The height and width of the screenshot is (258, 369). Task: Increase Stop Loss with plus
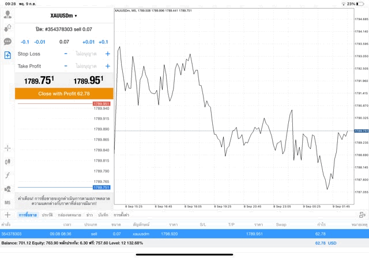108,54
